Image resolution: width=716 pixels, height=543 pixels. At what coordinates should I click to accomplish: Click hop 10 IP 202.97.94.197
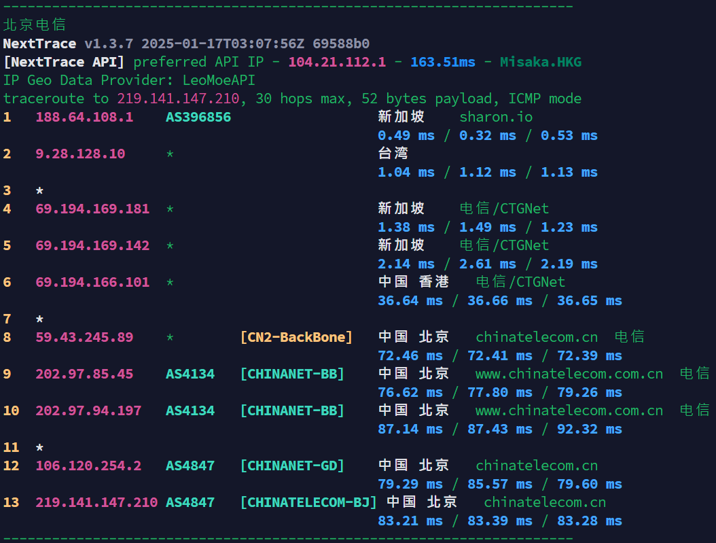(88, 410)
